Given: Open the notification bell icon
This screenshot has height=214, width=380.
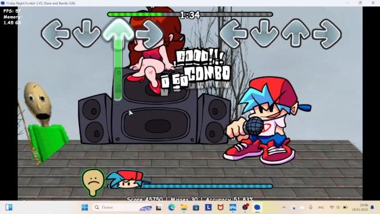Looking at the screenshot, I should (x=372, y=207).
